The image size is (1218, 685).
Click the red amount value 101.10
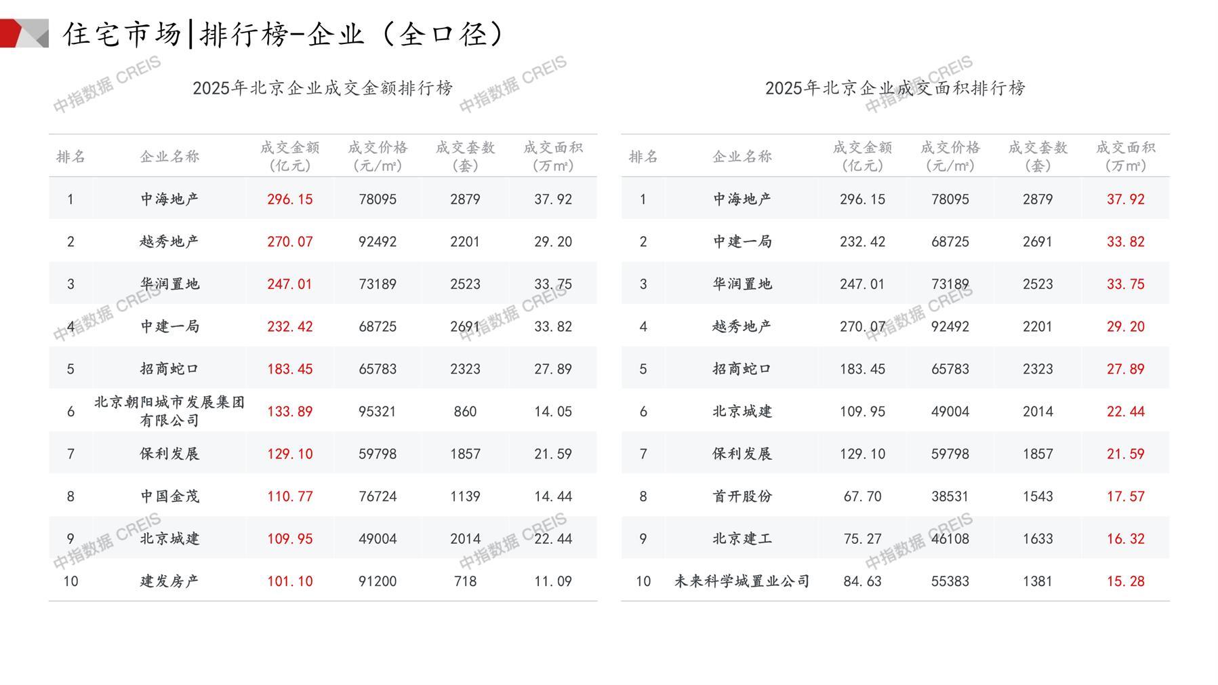289,581
